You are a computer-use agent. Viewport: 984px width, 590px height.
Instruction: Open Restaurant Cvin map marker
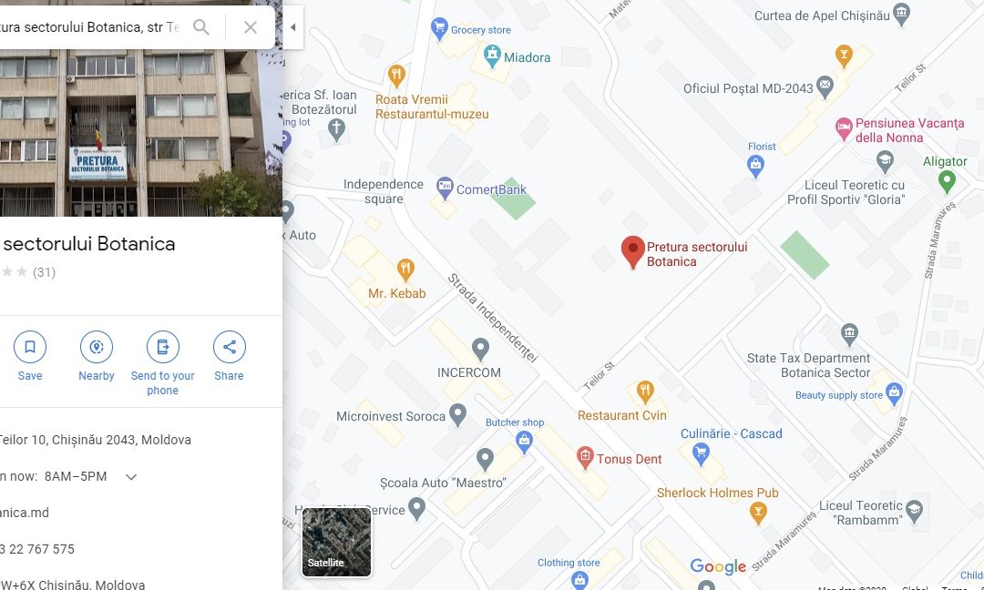[x=645, y=392]
